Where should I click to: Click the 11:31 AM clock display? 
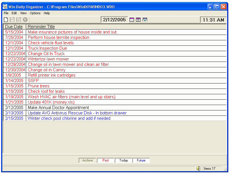tap(214, 20)
